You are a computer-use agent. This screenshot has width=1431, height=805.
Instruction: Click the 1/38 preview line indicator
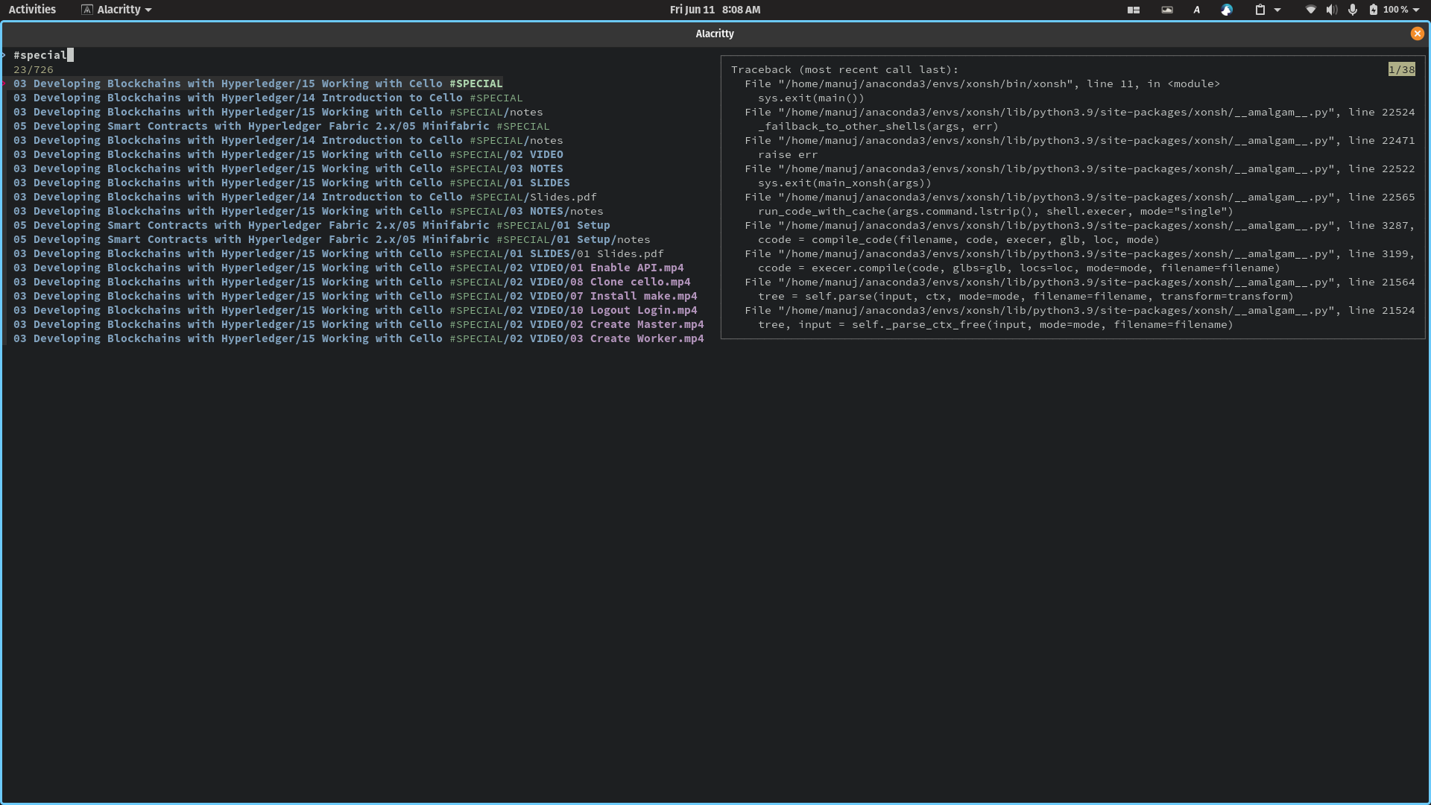(1401, 69)
